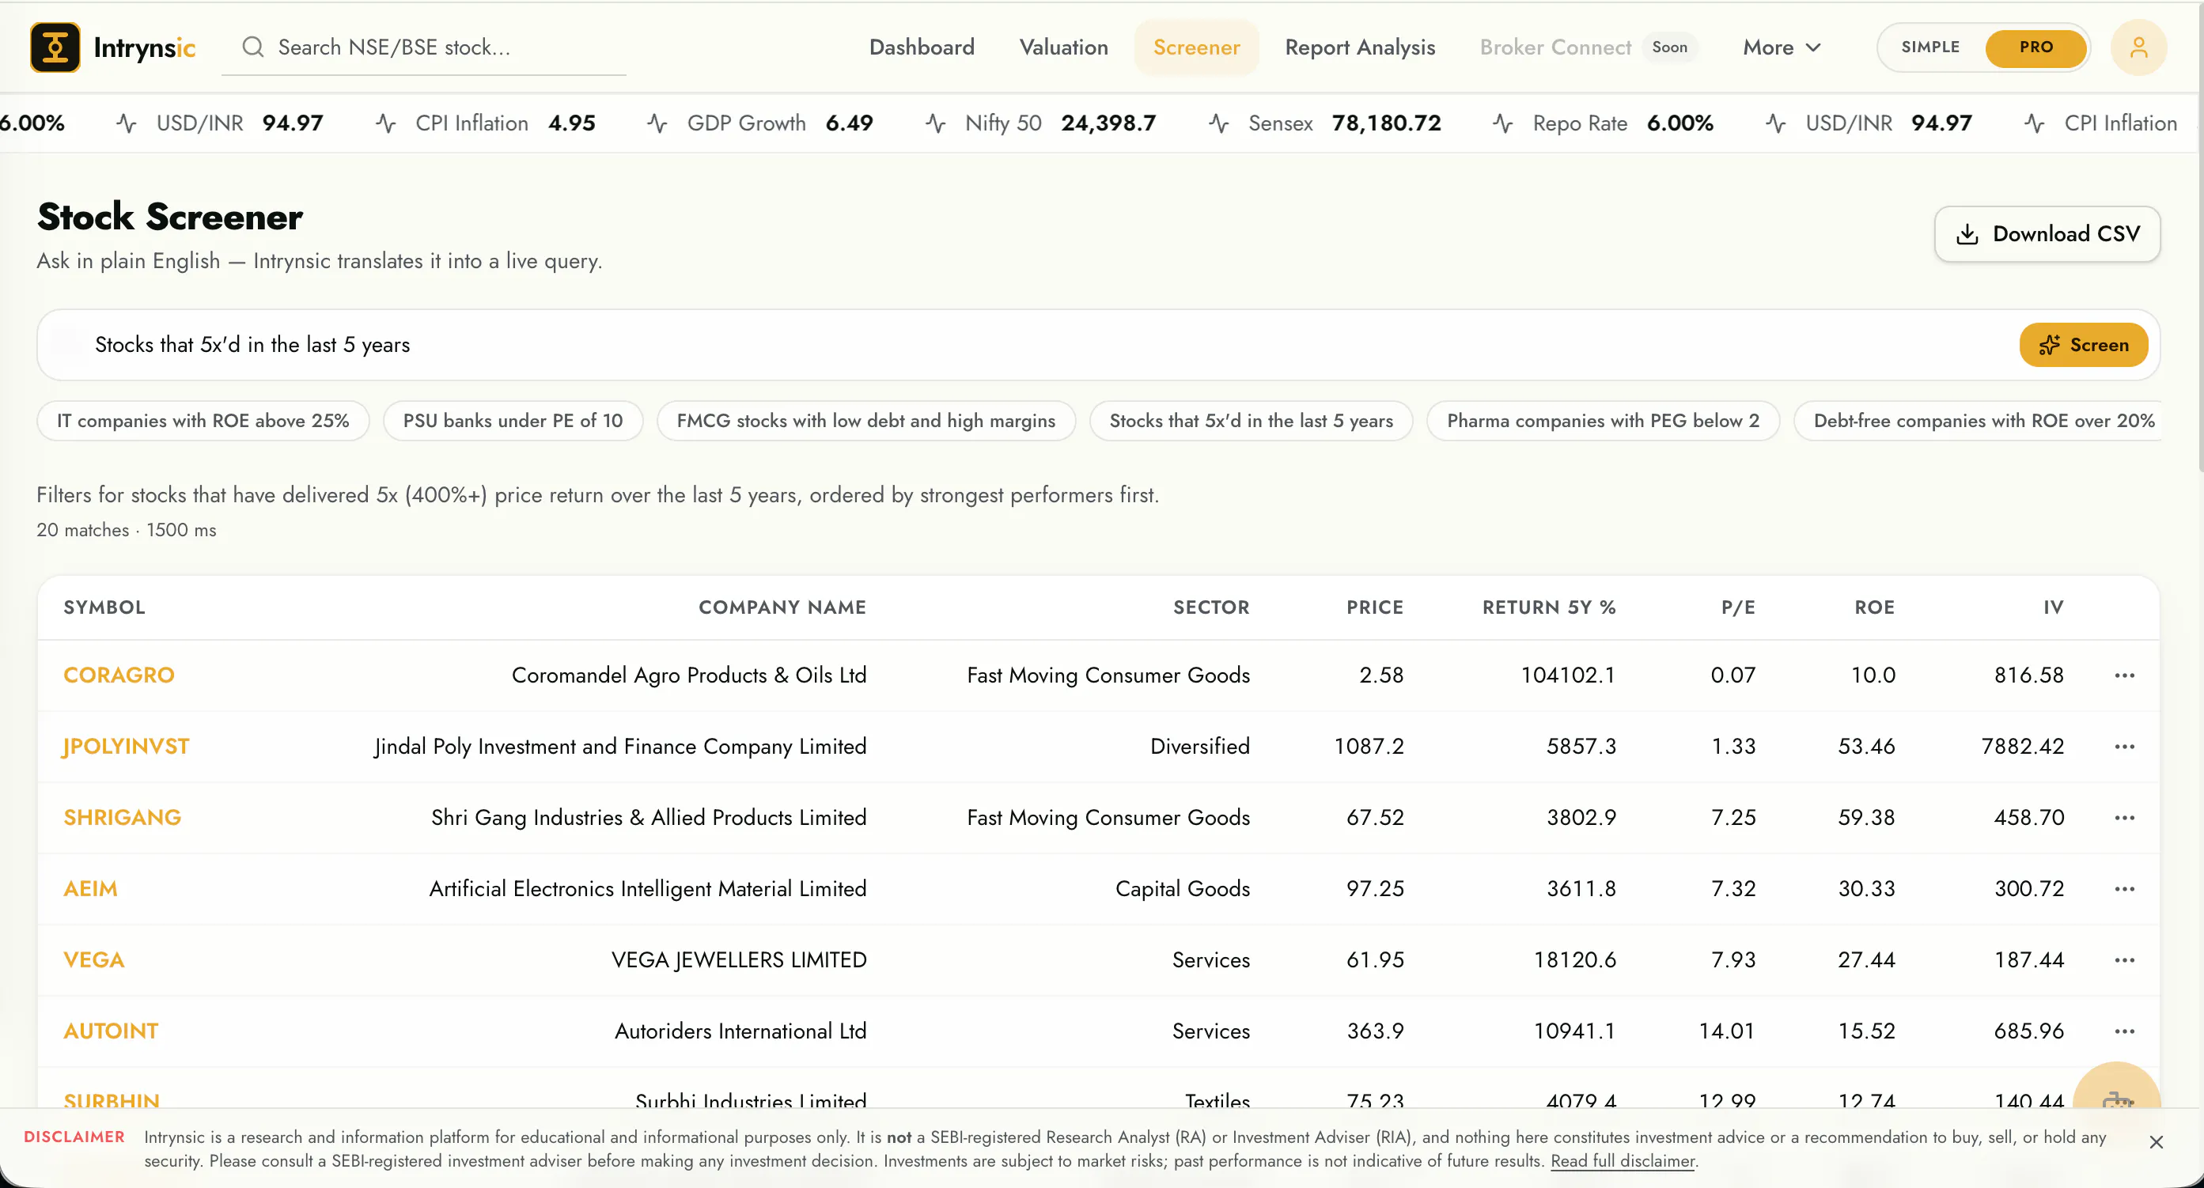
Task: Sort by RETURN 5Y % column header
Action: pos(1549,608)
